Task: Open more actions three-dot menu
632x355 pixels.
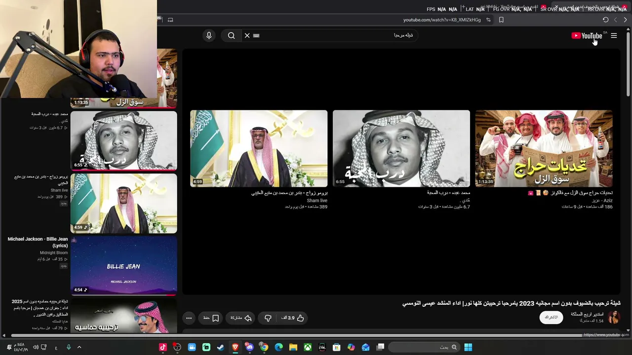Action: click(189, 318)
